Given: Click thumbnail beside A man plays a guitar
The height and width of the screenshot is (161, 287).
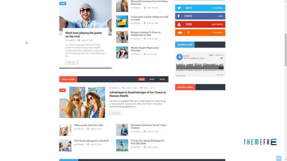Looking at the screenshot, I should point(122,21).
